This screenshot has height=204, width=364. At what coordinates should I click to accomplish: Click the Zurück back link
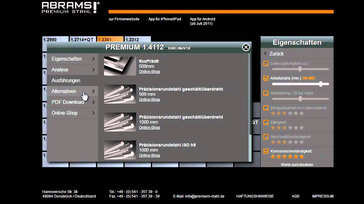pyautogui.click(x=276, y=54)
